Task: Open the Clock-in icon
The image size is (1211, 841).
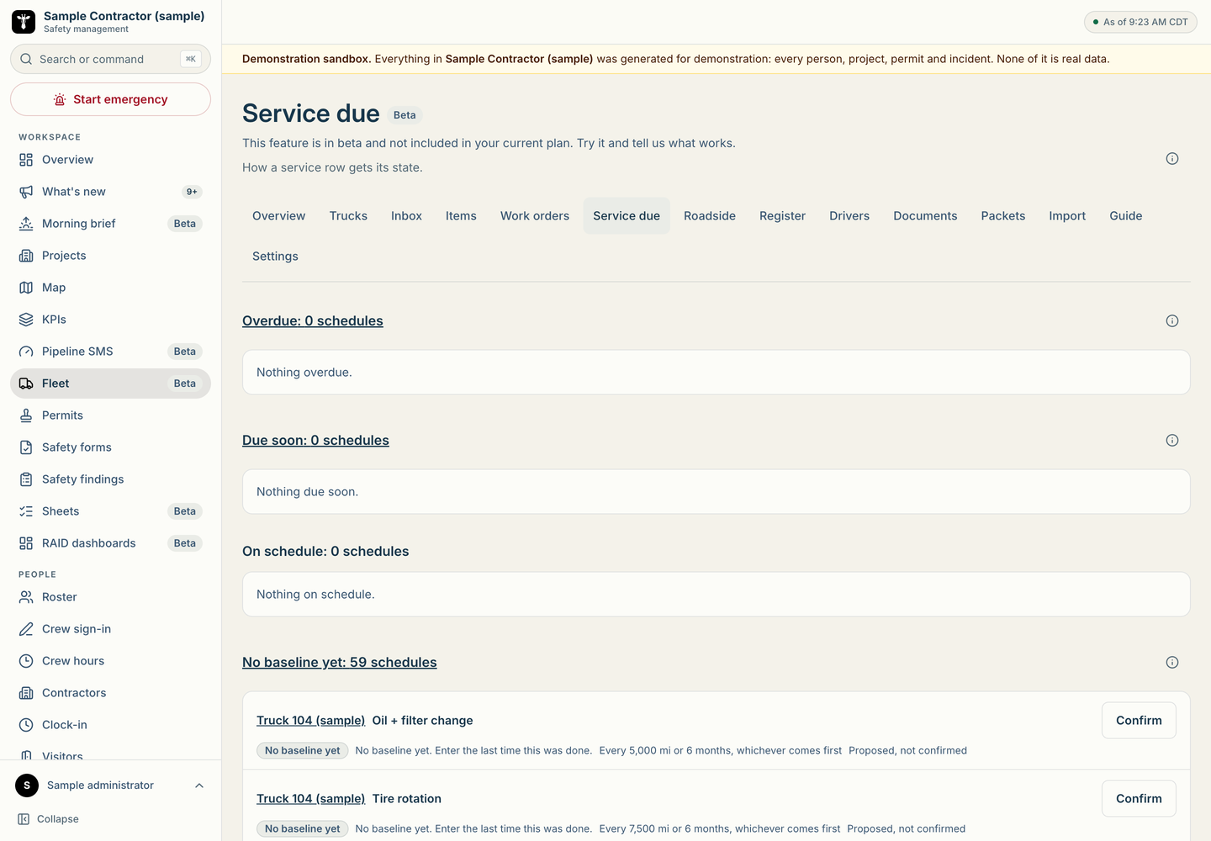Action: point(26,725)
